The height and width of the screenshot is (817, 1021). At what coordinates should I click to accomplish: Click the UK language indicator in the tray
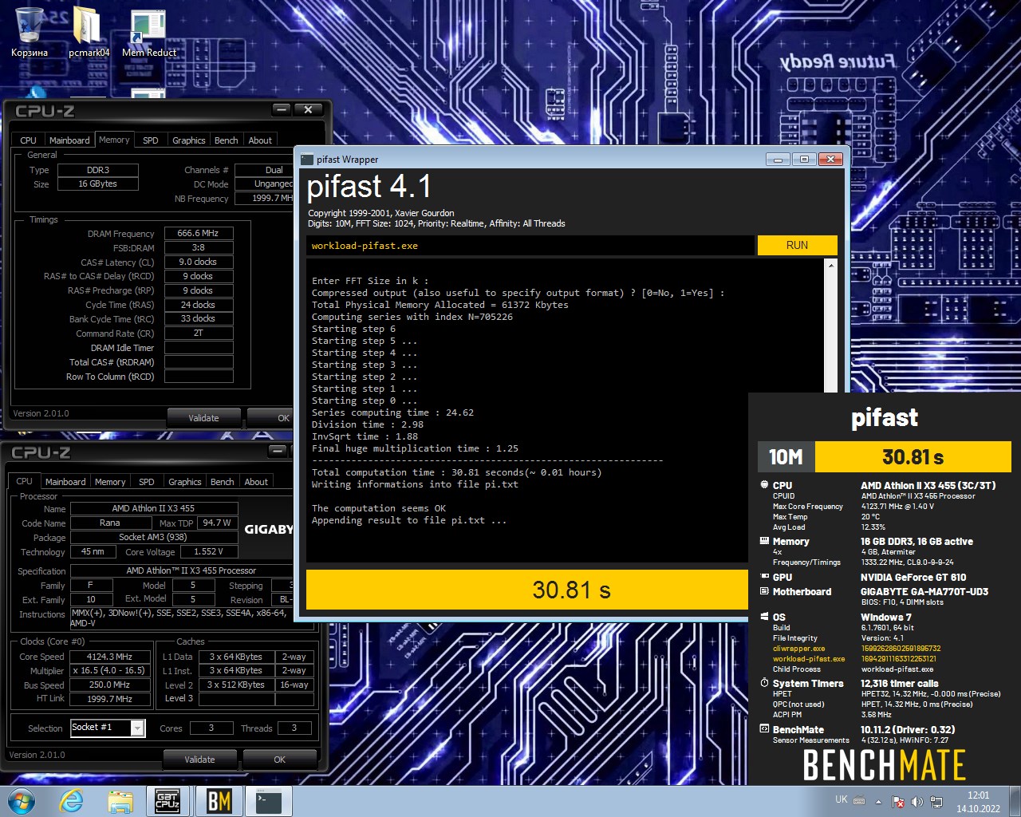[x=841, y=799]
